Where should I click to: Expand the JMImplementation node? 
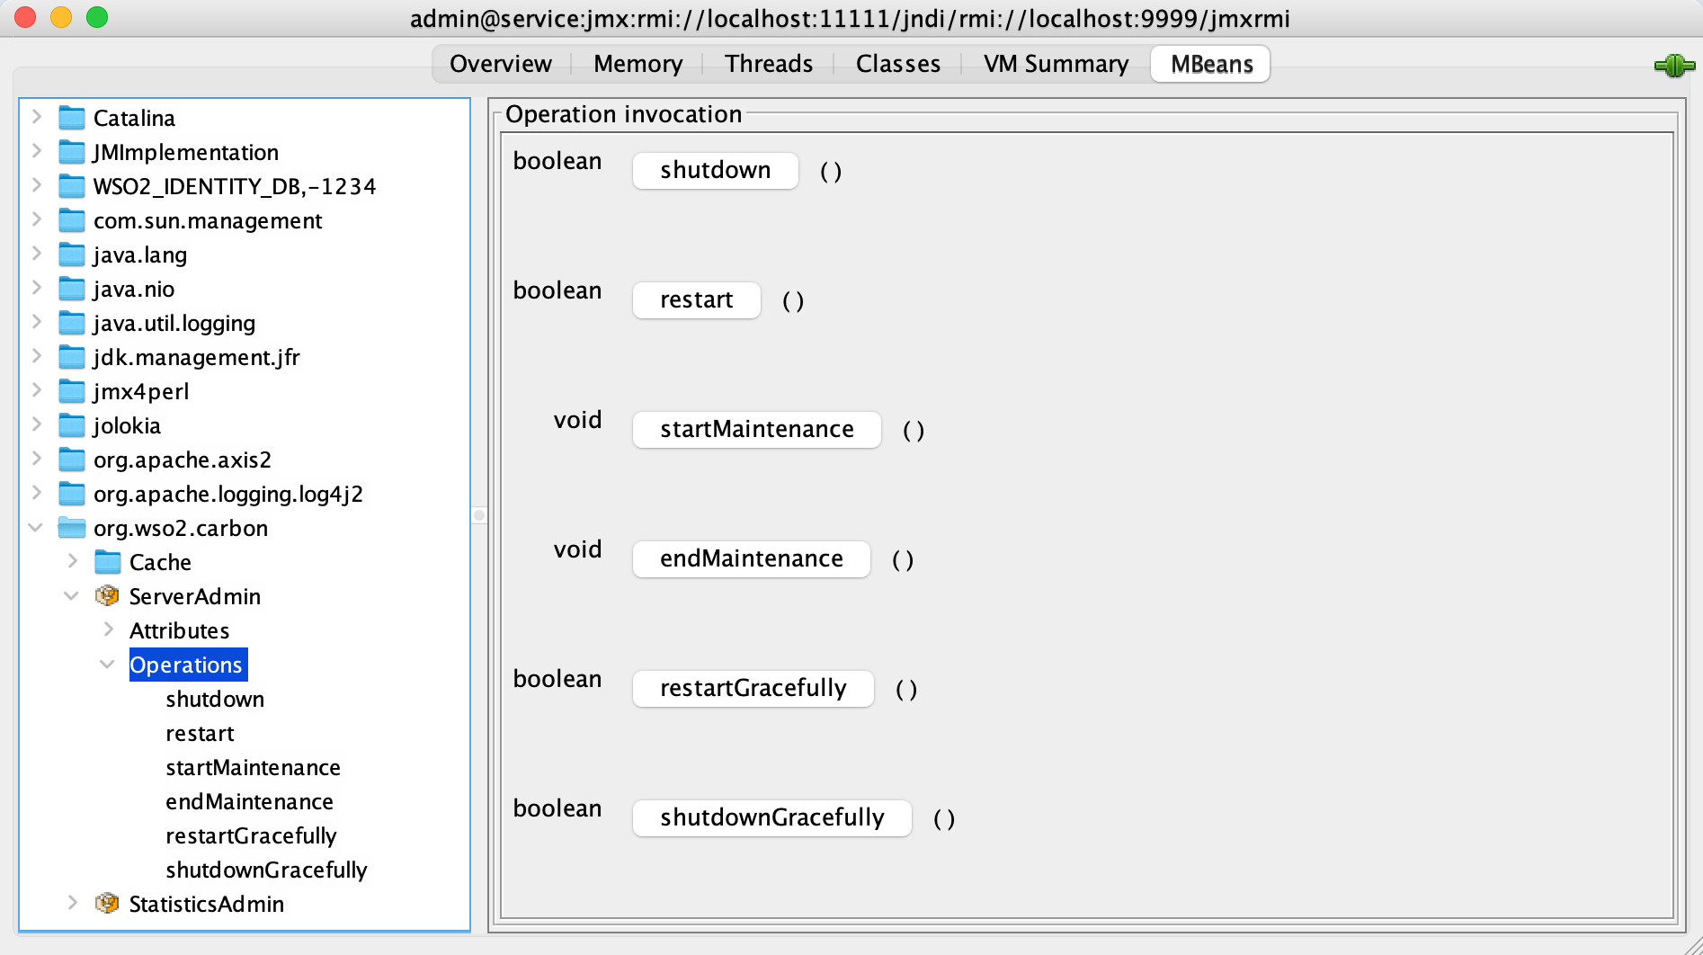(x=36, y=151)
